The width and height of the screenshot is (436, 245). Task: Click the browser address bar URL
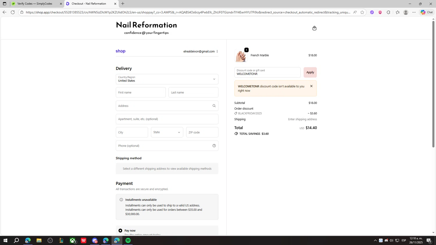tap(187, 12)
